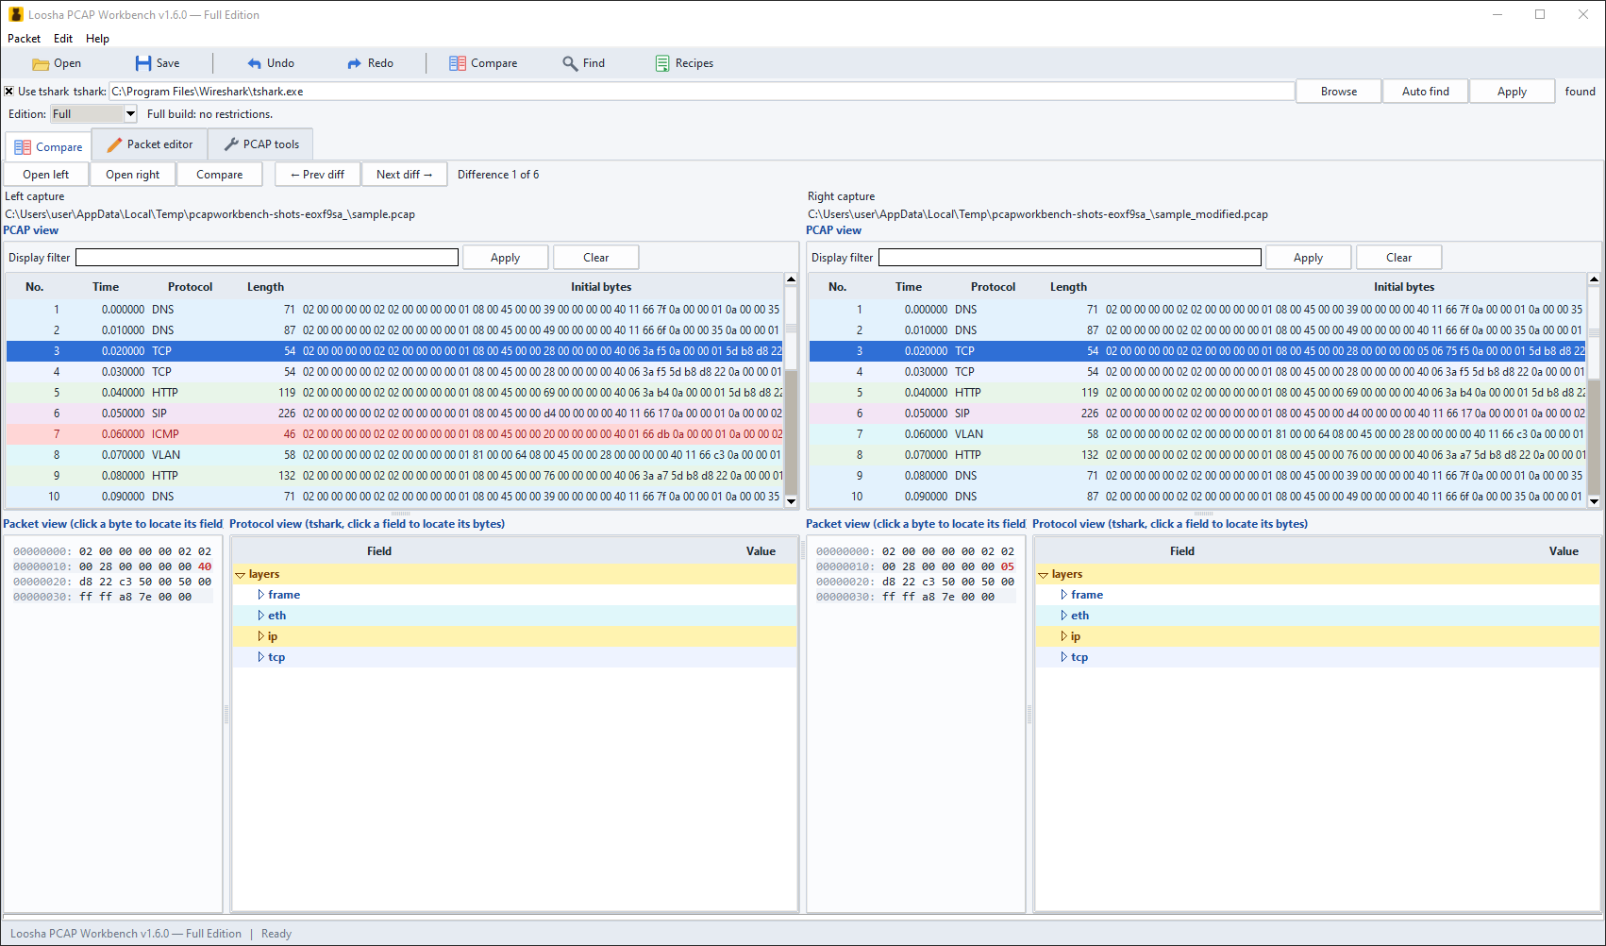
Task: Select ICMP packet 7 in left capture
Action: [394, 434]
